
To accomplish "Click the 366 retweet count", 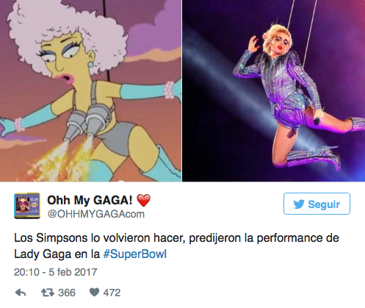I will click(x=67, y=293).
